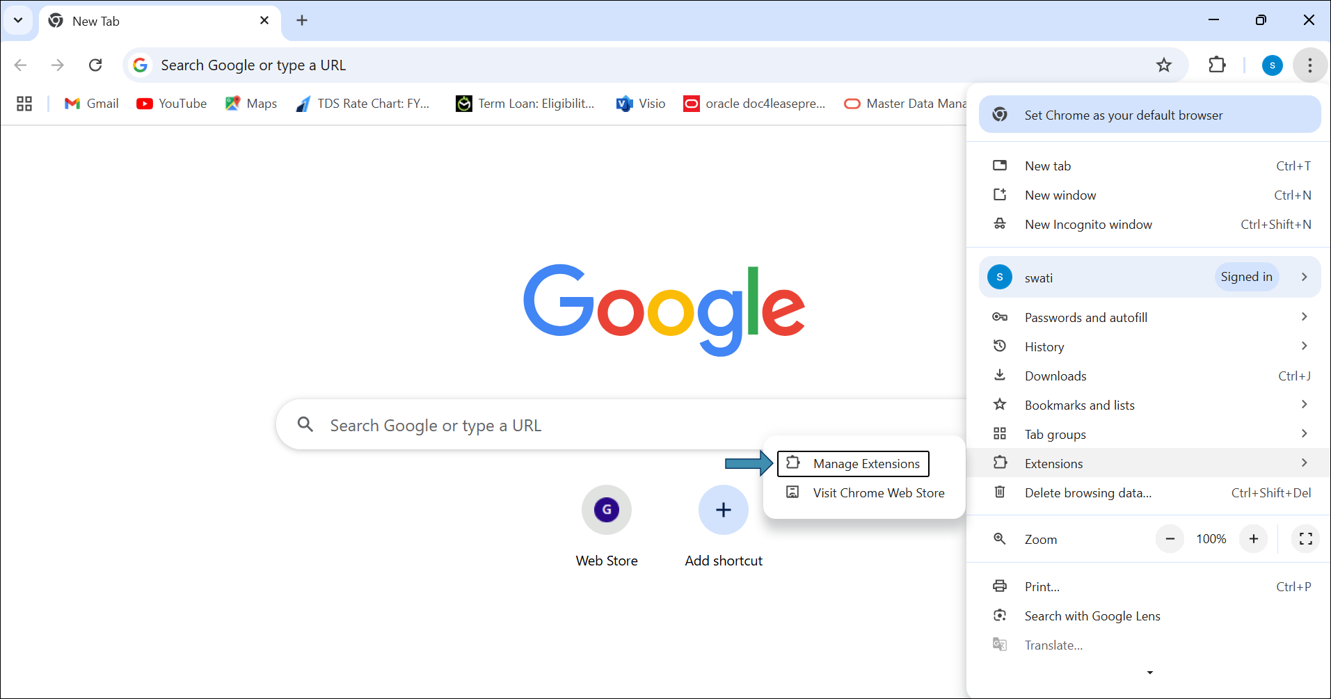1331x699 pixels.
Task: Go forward to next page
Action: click(x=58, y=65)
